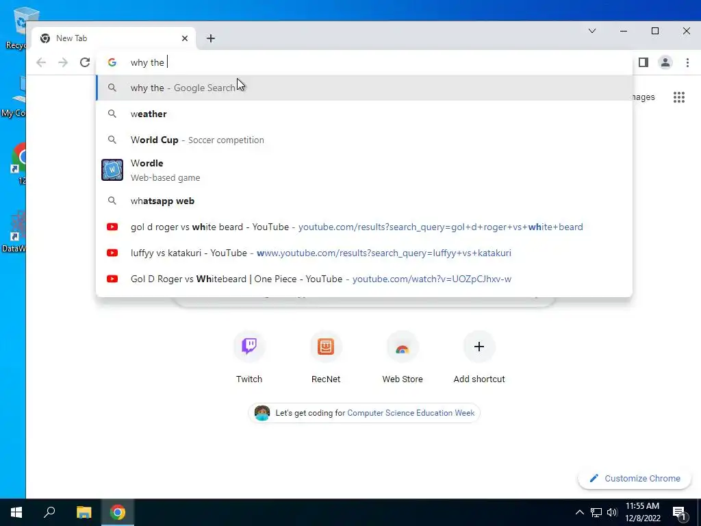
Task: Open a new tab with plus button
Action: 211,38
